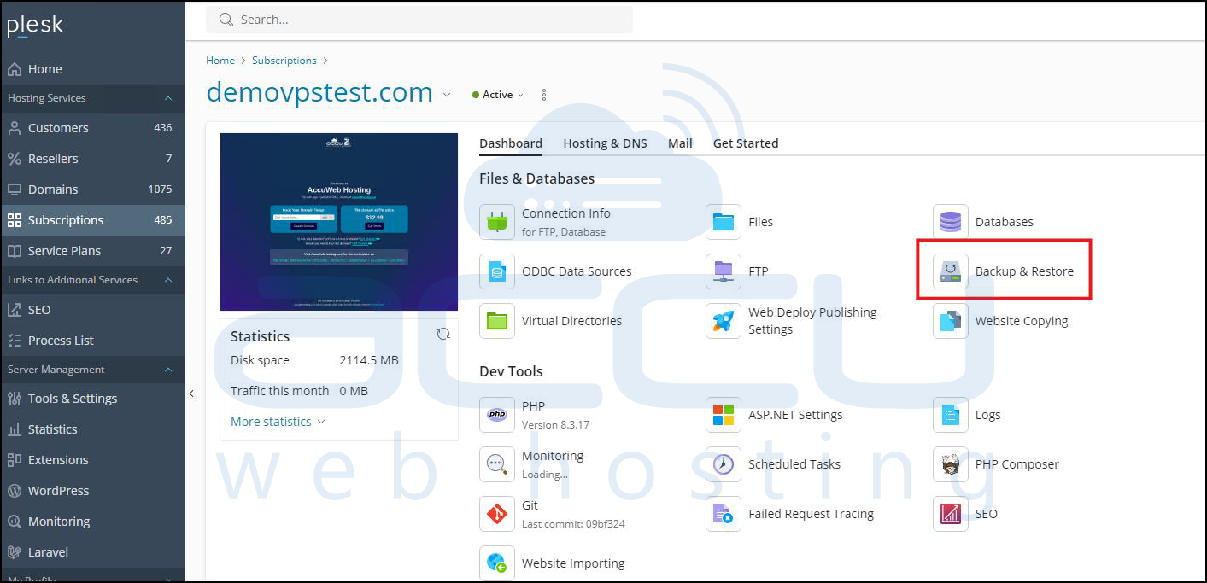Open SEO in the sidebar

(92, 310)
